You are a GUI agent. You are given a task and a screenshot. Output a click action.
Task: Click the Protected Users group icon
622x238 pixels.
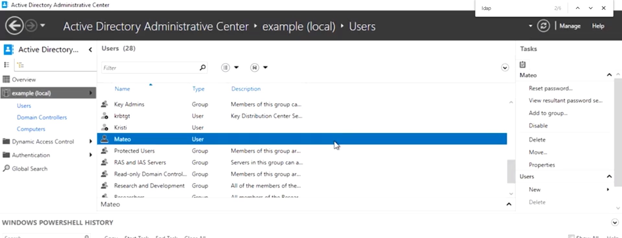coord(104,150)
